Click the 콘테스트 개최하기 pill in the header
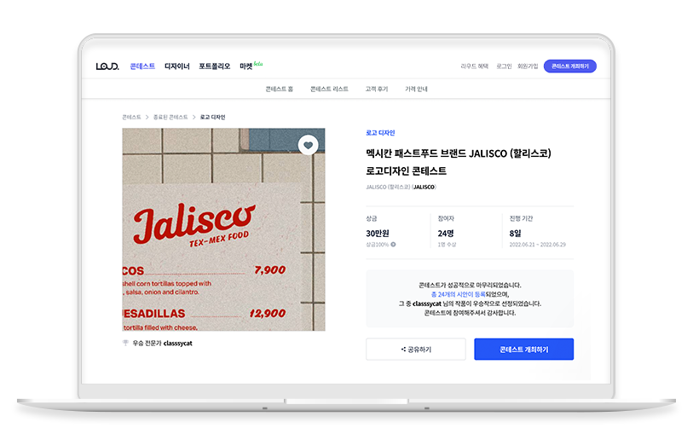693x445 pixels. pyautogui.click(x=569, y=66)
